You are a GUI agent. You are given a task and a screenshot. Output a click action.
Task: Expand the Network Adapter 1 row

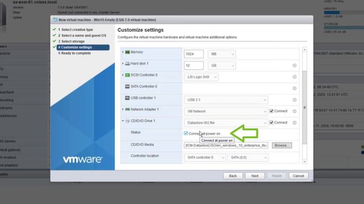point(123,109)
